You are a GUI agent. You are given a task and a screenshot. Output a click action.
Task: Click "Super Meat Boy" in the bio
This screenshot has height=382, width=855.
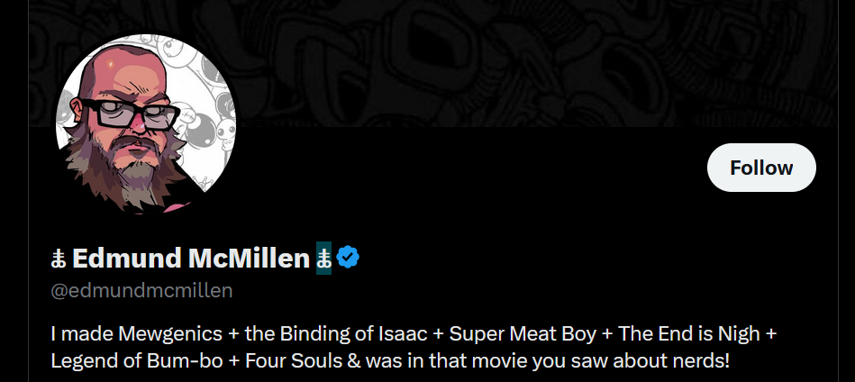tap(523, 334)
